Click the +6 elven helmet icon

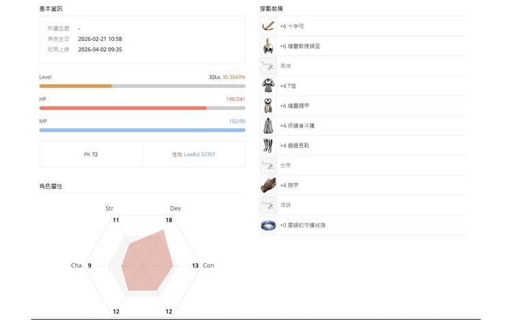tap(268, 46)
